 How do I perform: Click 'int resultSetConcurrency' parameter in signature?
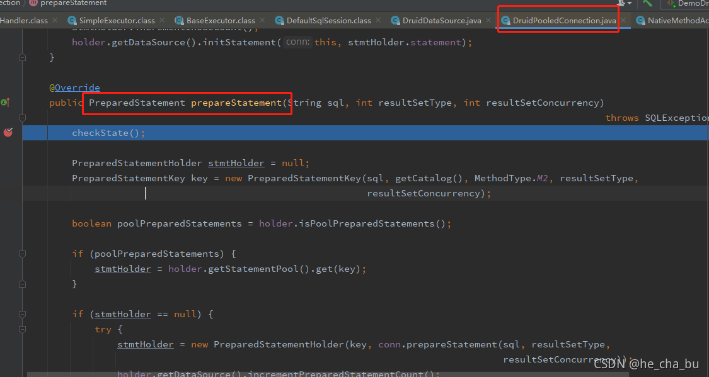click(x=531, y=103)
